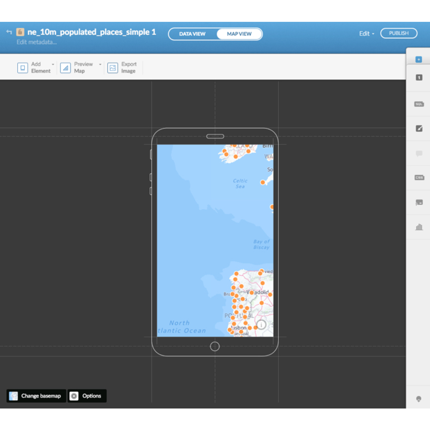The height and width of the screenshot is (430, 430).
Task: Switch to Data View
Action: click(x=192, y=34)
